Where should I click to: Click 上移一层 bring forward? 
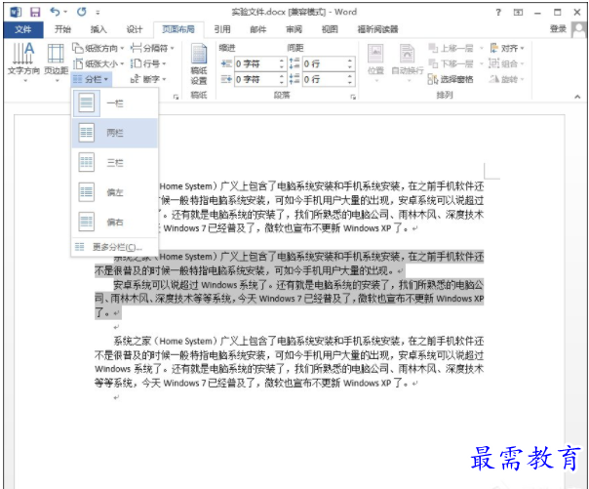point(452,48)
